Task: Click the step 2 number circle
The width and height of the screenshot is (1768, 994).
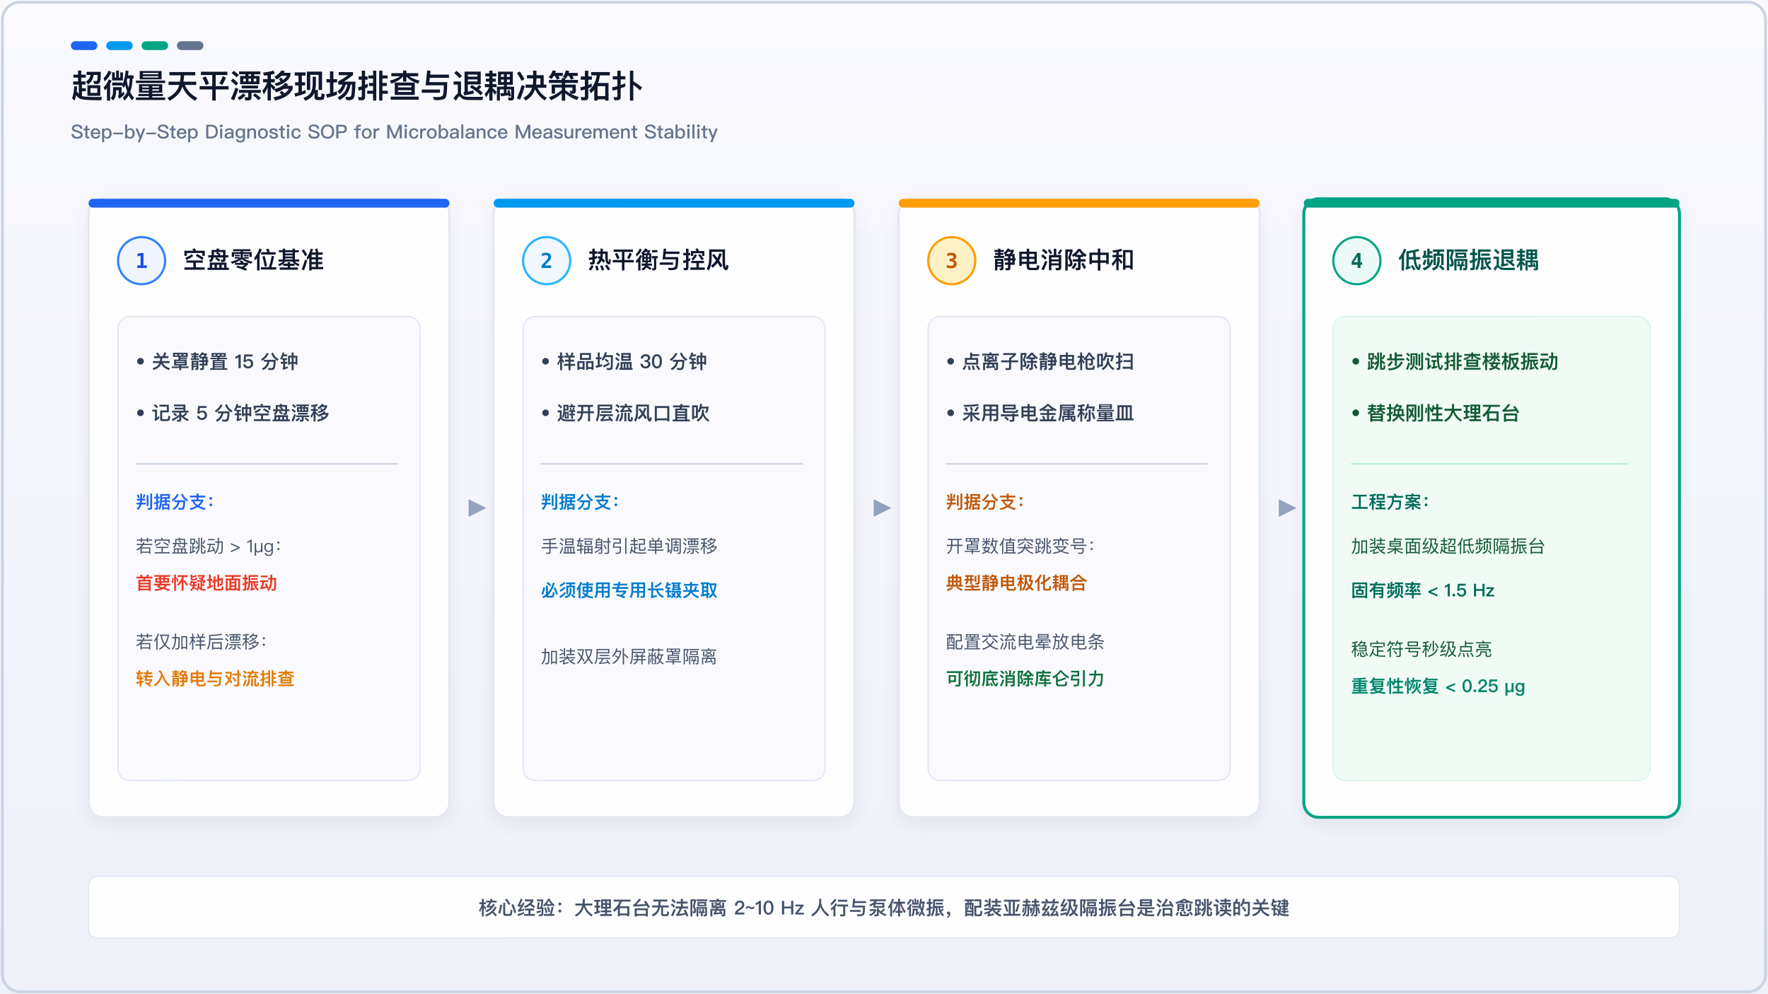Action: pyautogui.click(x=547, y=260)
